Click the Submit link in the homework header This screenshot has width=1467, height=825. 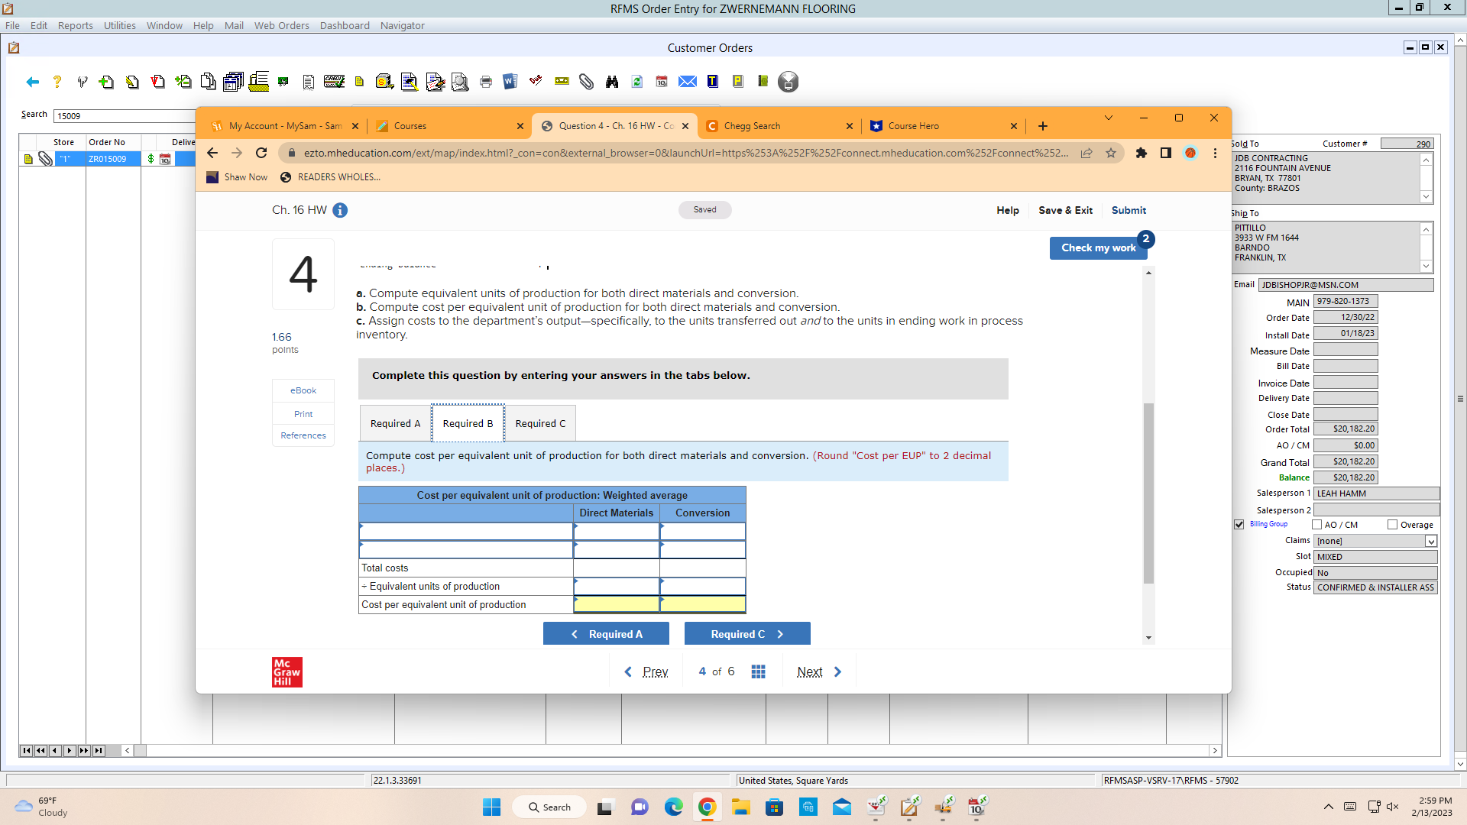tap(1129, 210)
